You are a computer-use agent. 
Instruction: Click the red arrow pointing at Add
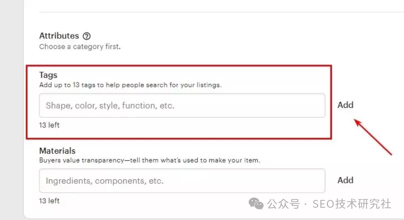click(373, 136)
